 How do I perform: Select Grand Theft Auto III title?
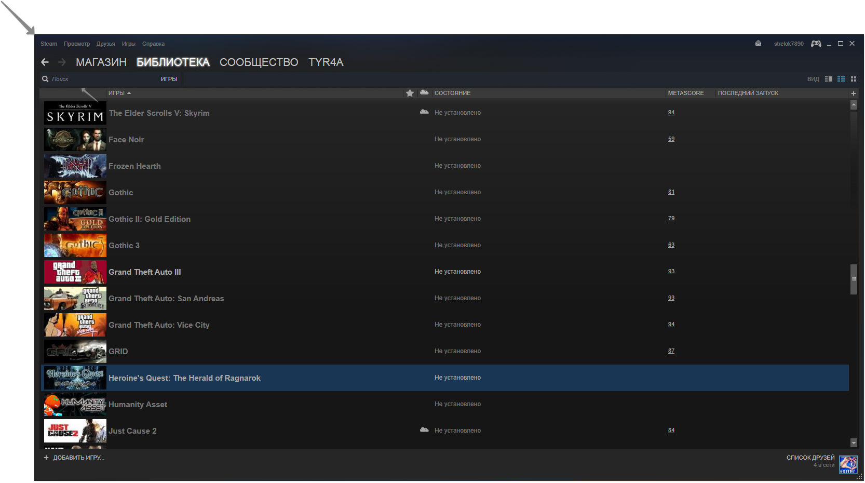pyautogui.click(x=145, y=272)
